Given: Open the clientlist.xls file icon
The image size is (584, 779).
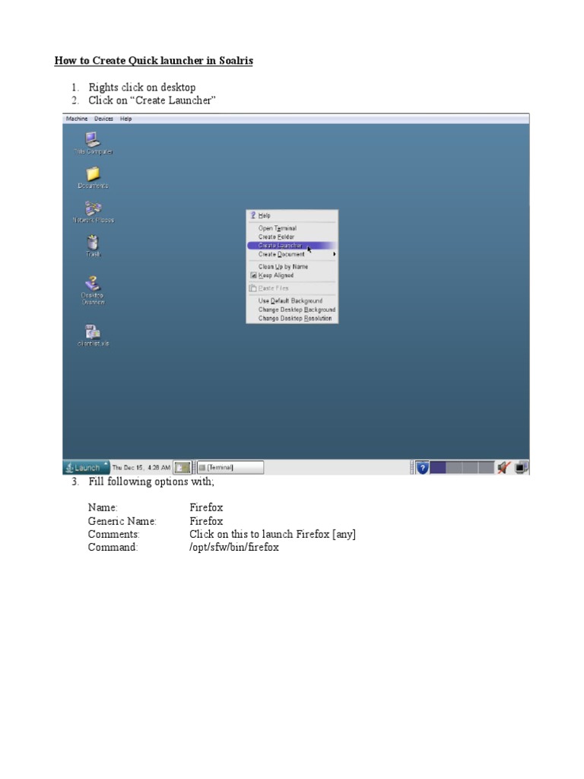Looking at the screenshot, I should [93, 335].
